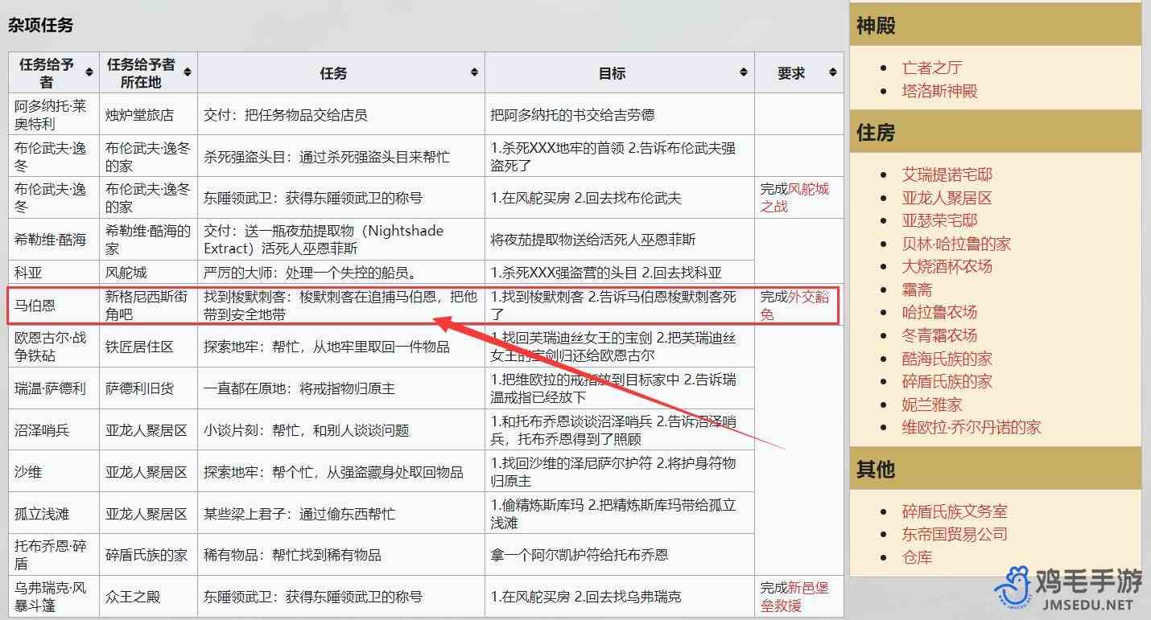1151x620 pixels.
Task: Select the 阿多纳托·莱奥特利 cell
Action: [x=54, y=115]
